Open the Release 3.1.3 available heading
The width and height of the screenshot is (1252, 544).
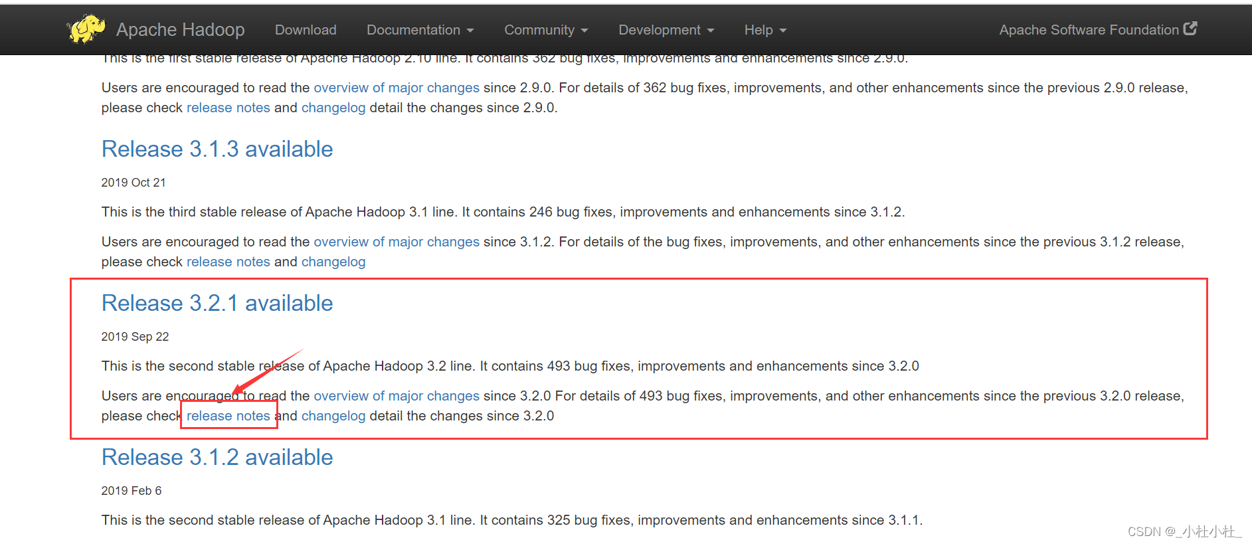[217, 149]
